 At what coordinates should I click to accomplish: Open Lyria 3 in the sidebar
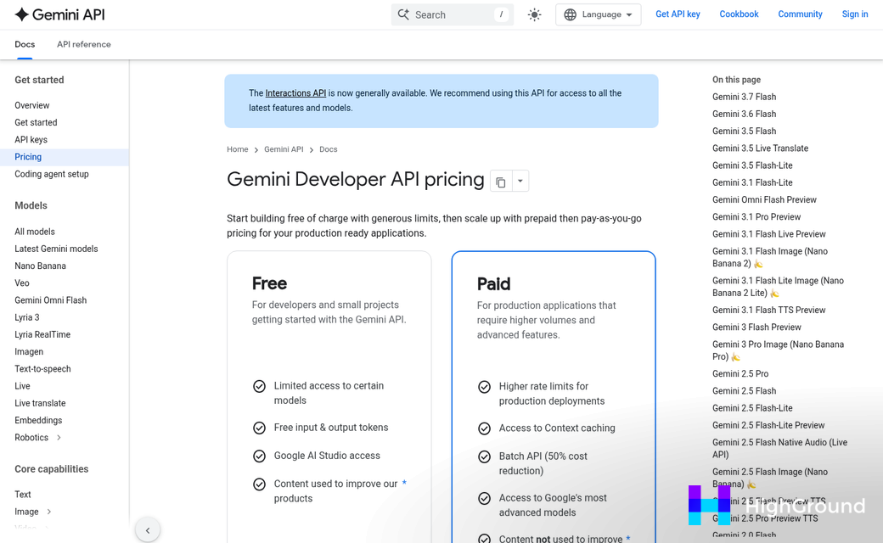point(27,317)
